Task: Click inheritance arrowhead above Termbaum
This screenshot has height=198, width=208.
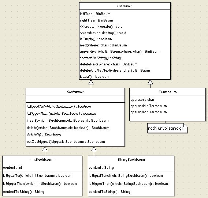Action: click(x=150, y=82)
